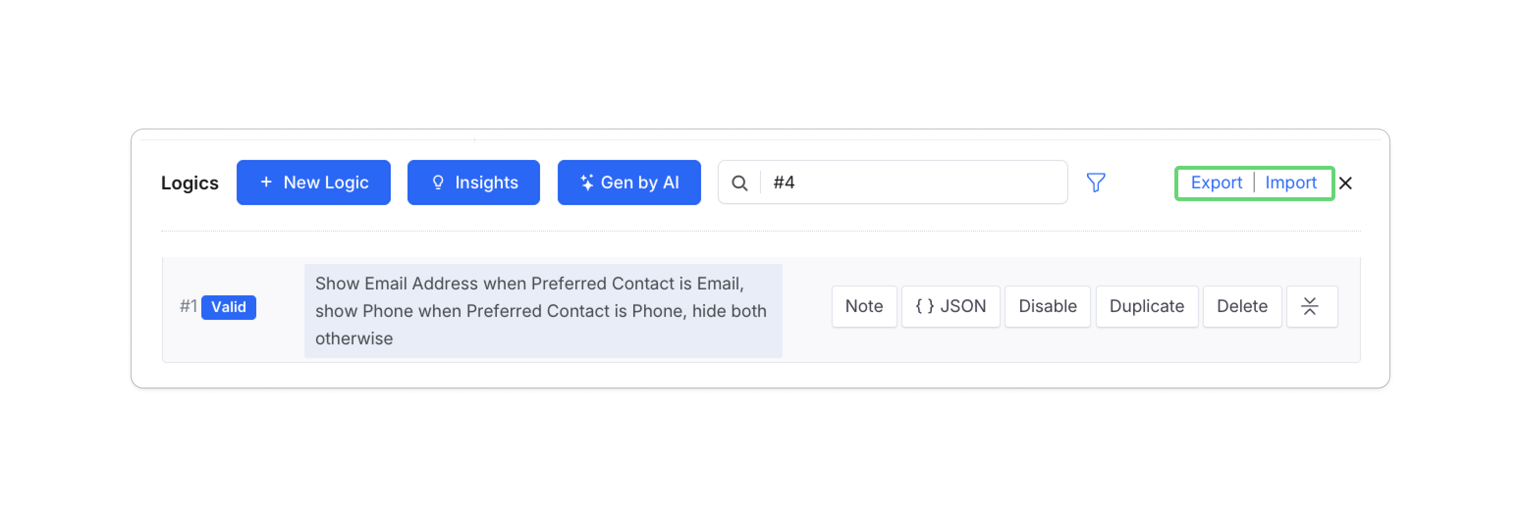This screenshot has width=1521, height=521.
Task: View the JSON of logic #1
Action: click(x=951, y=306)
